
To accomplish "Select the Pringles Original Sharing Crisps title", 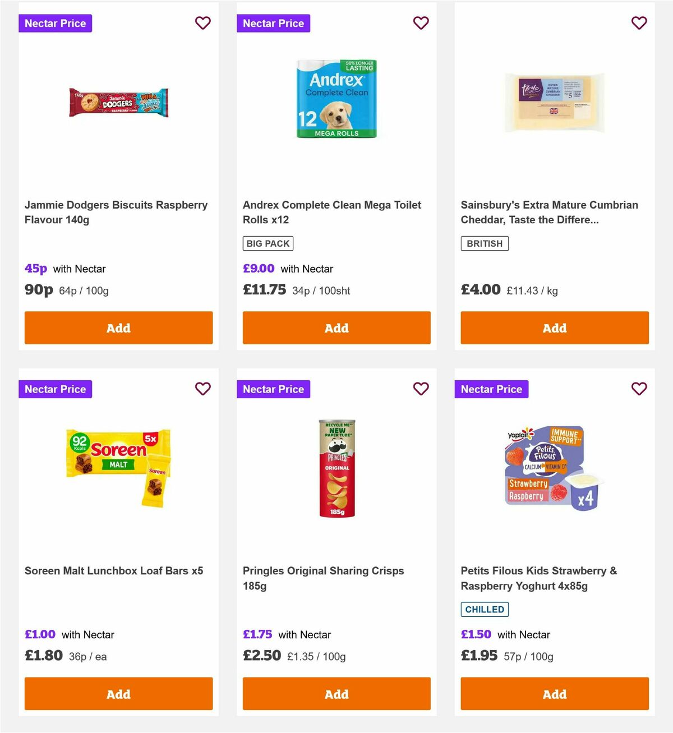I will [x=323, y=578].
